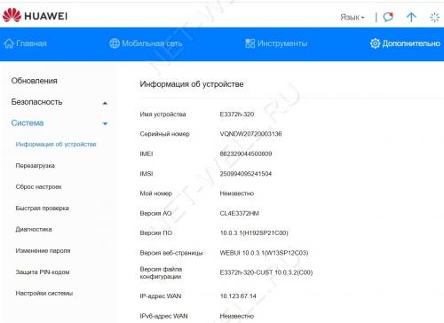Switch to the Инструменты tab

tap(276, 43)
